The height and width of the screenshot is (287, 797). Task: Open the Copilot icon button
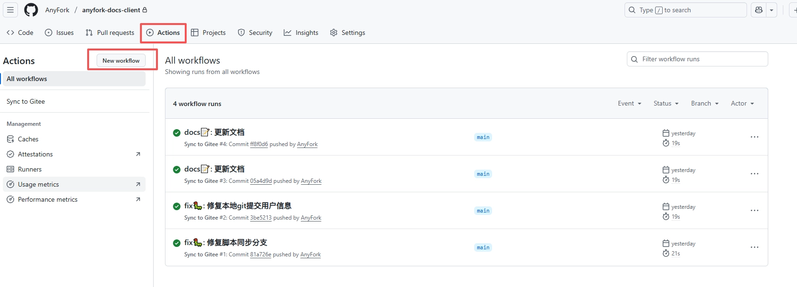(x=759, y=10)
